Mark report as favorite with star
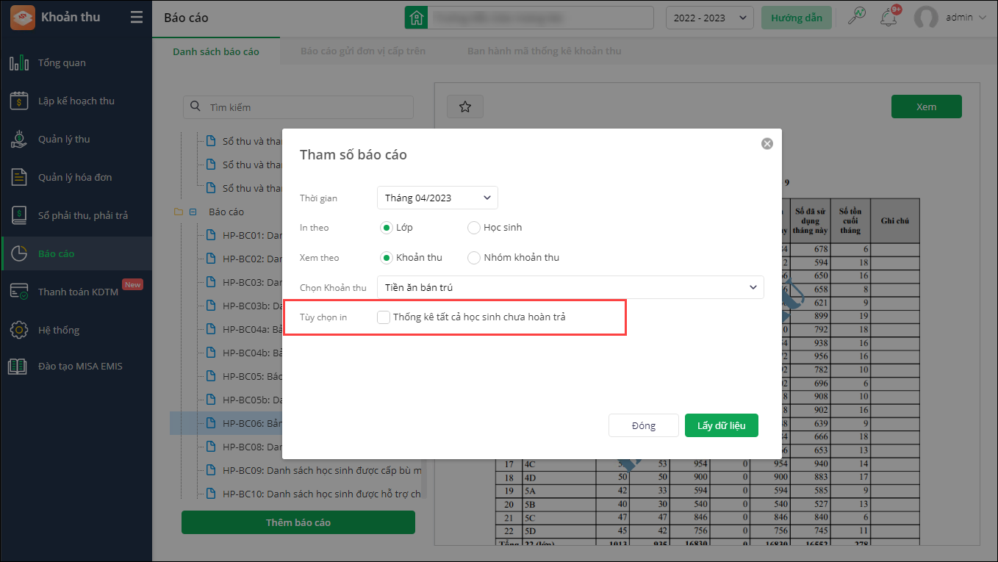This screenshot has width=998, height=562. (x=464, y=107)
